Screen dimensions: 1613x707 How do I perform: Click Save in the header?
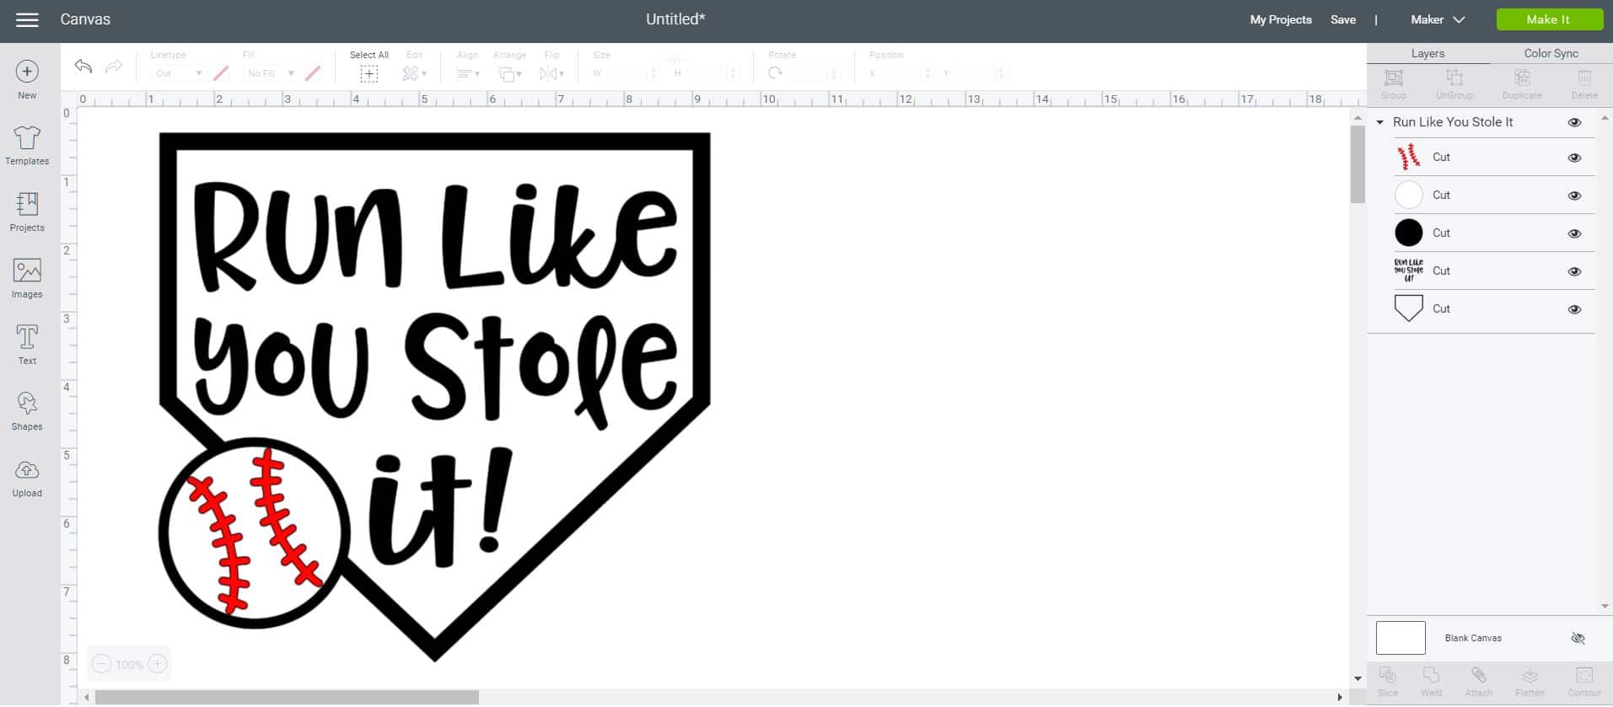(1343, 19)
